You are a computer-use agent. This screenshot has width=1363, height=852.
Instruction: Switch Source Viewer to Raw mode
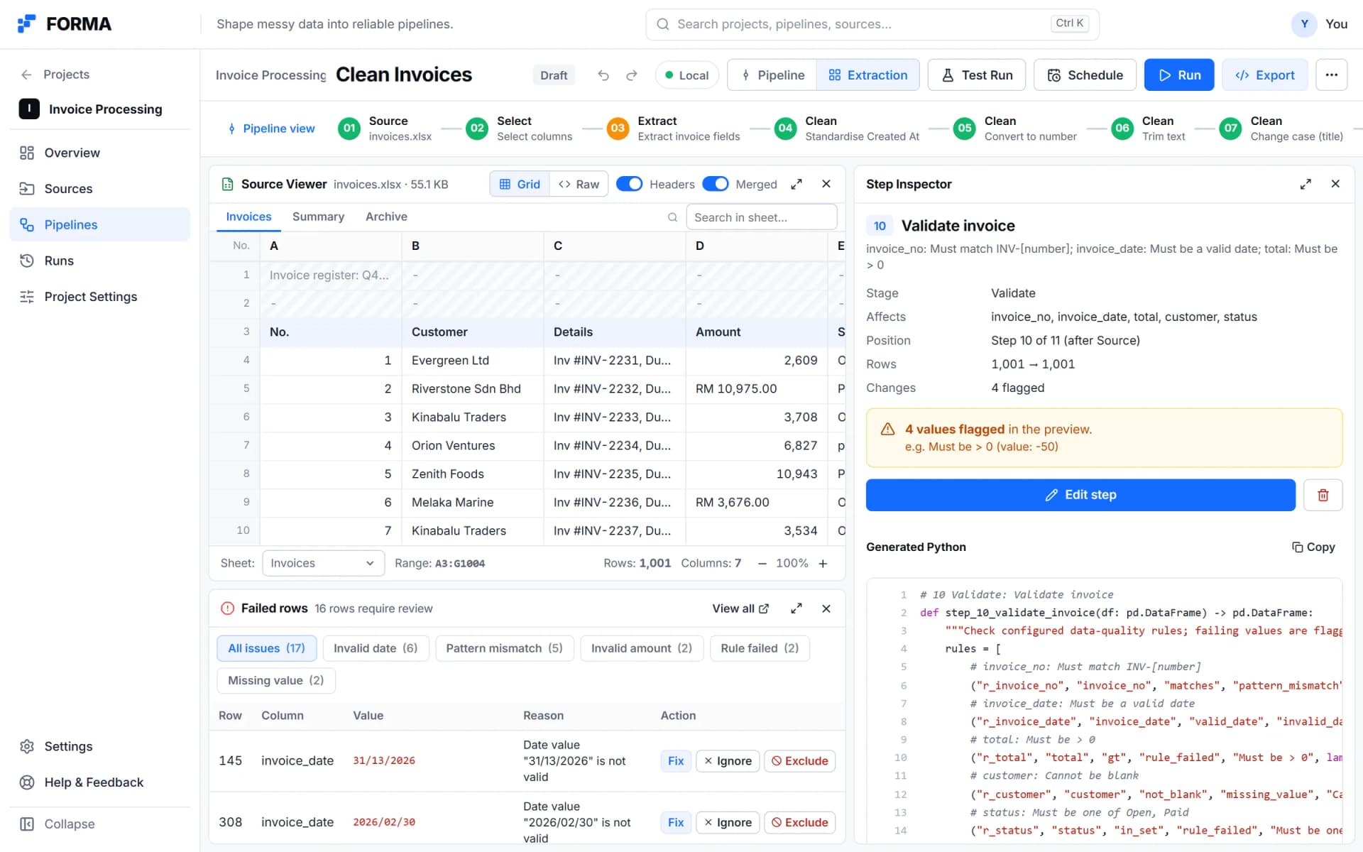[579, 184]
